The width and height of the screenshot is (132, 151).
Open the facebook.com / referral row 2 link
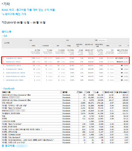coord(13,62)
